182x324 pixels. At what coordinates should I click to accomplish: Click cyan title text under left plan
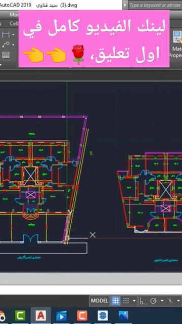pyautogui.click(x=28, y=258)
